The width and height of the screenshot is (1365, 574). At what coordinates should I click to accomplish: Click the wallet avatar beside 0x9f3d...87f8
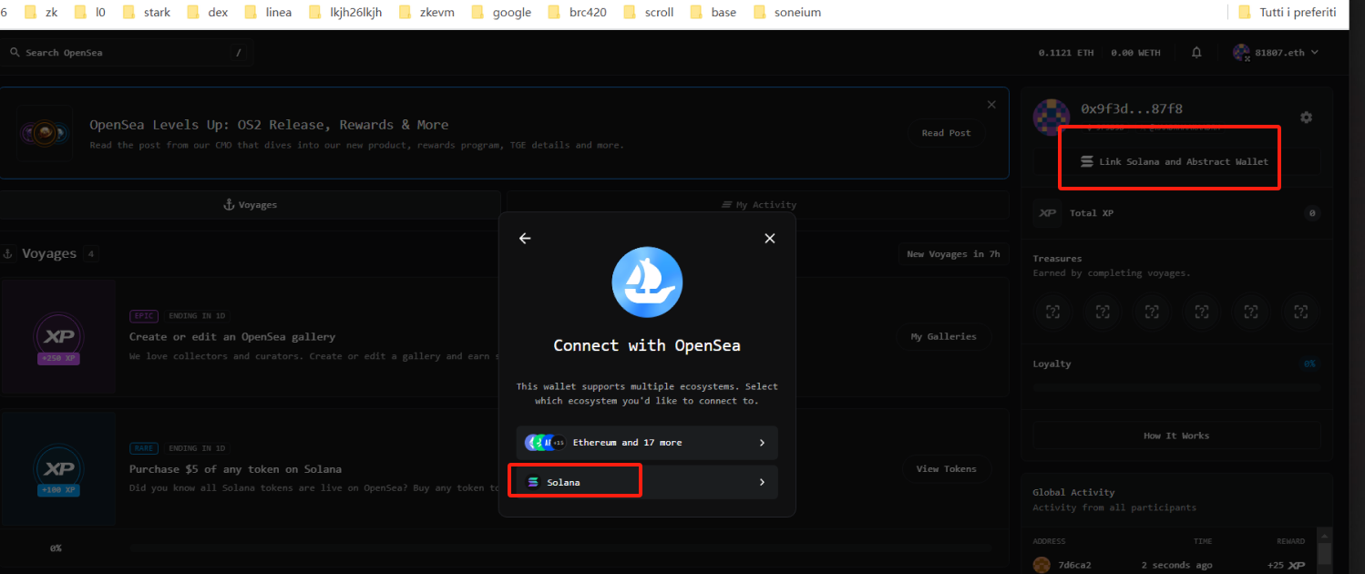tap(1052, 117)
